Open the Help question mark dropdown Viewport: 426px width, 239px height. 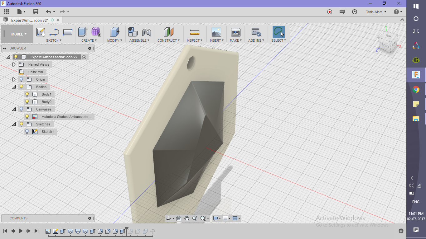tap(398, 12)
